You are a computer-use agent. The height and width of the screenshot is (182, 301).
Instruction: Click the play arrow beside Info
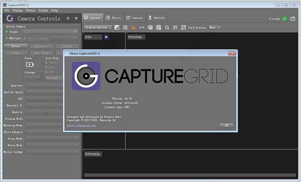(106, 37)
